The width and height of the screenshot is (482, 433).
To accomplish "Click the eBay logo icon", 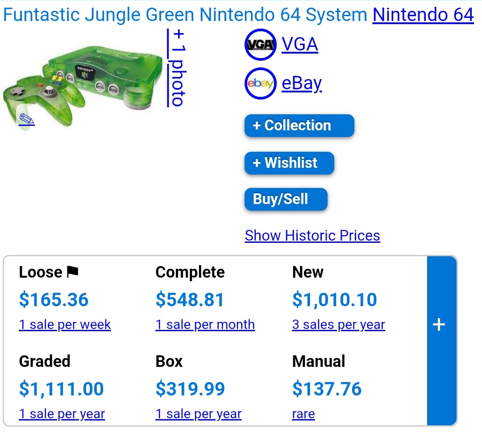I will [x=260, y=83].
